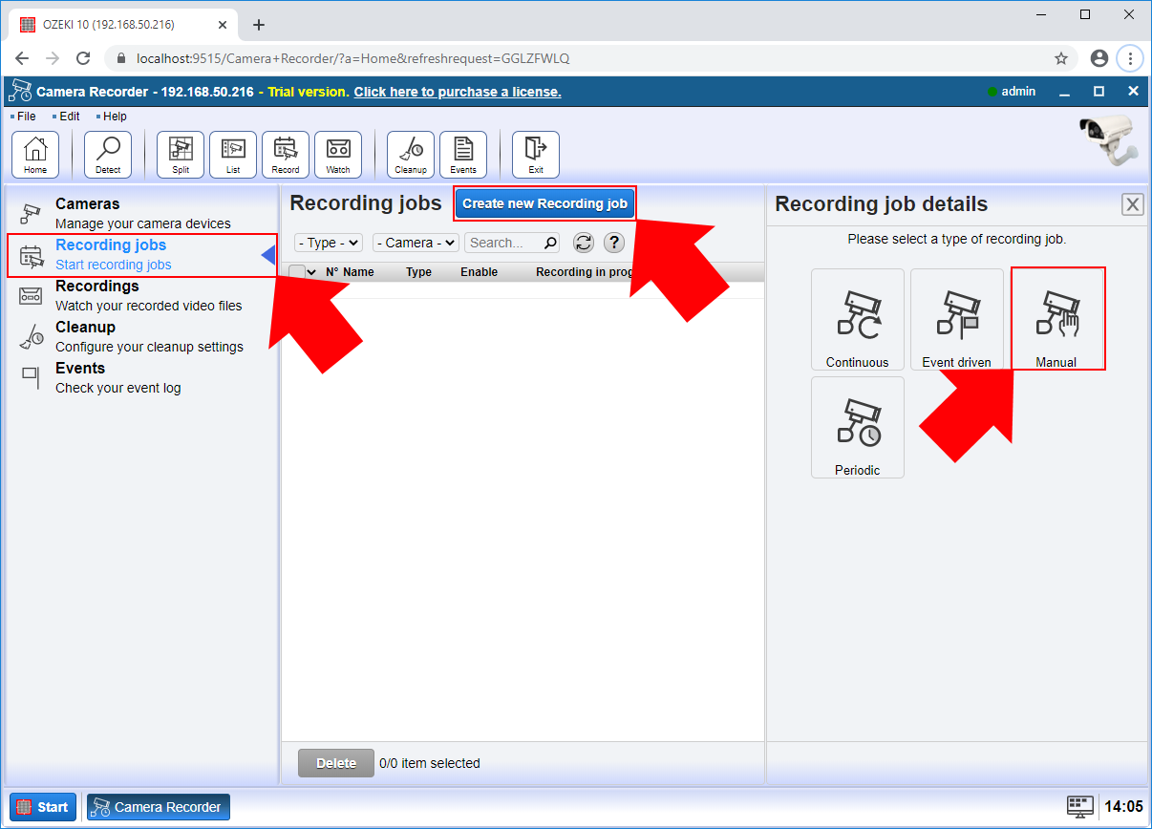The width and height of the screenshot is (1152, 829).
Task: Sort by the Name column header
Action: click(x=358, y=272)
